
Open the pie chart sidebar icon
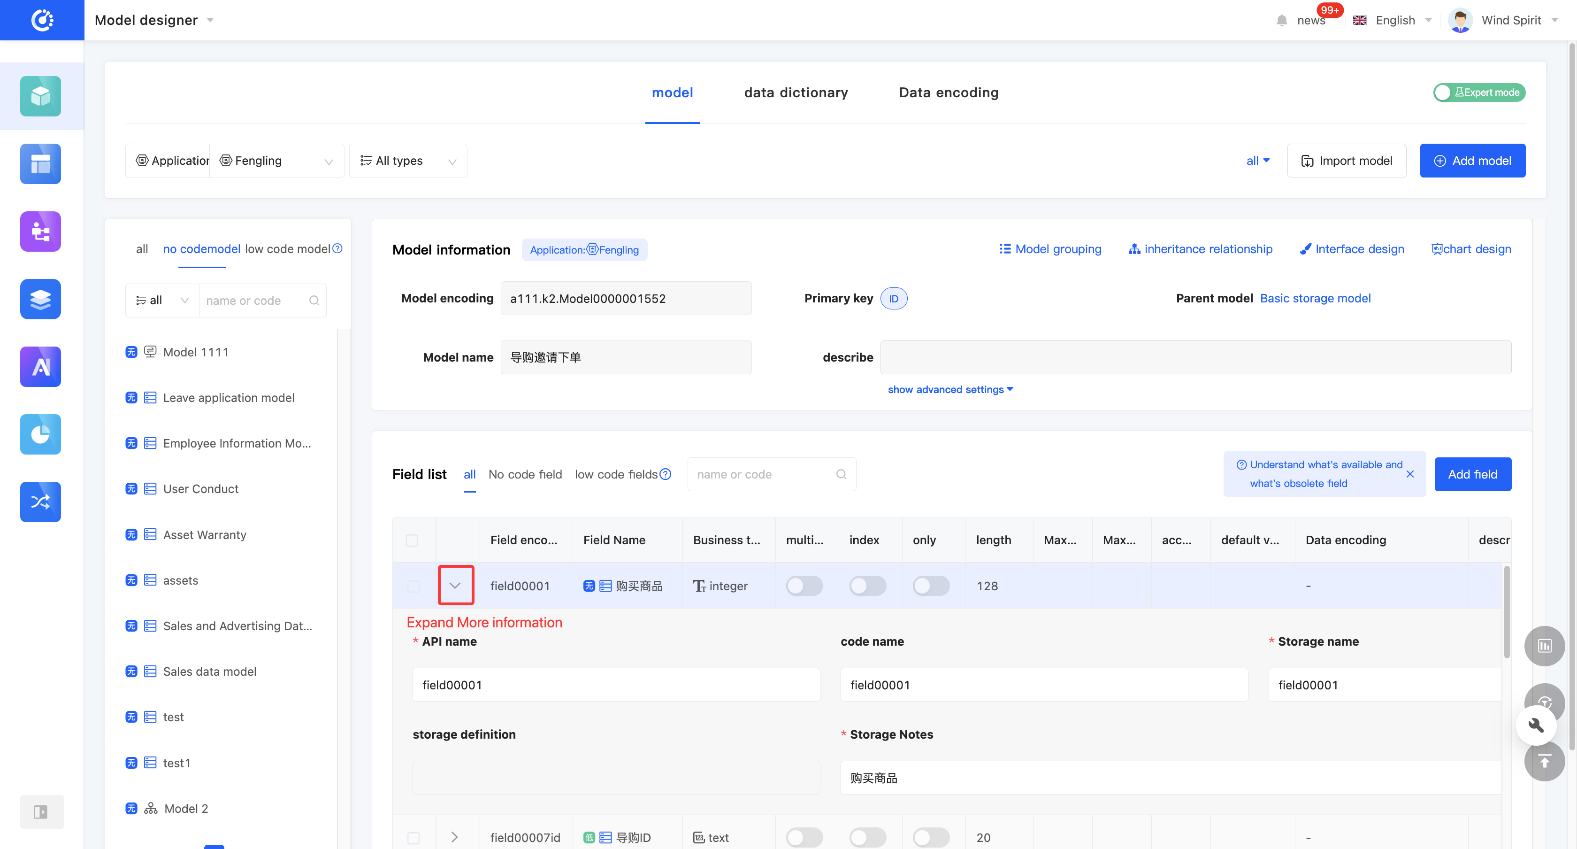point(40,434)
